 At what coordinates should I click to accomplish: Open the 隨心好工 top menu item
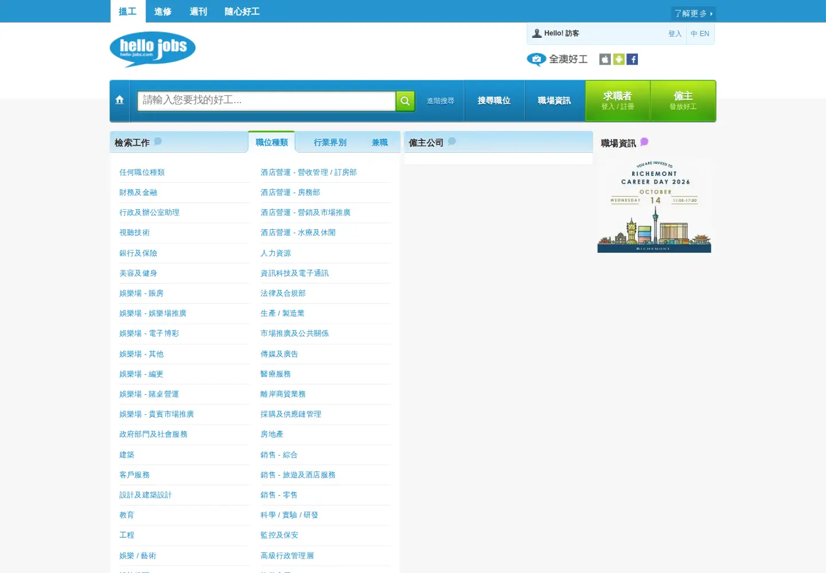(242, 11)
